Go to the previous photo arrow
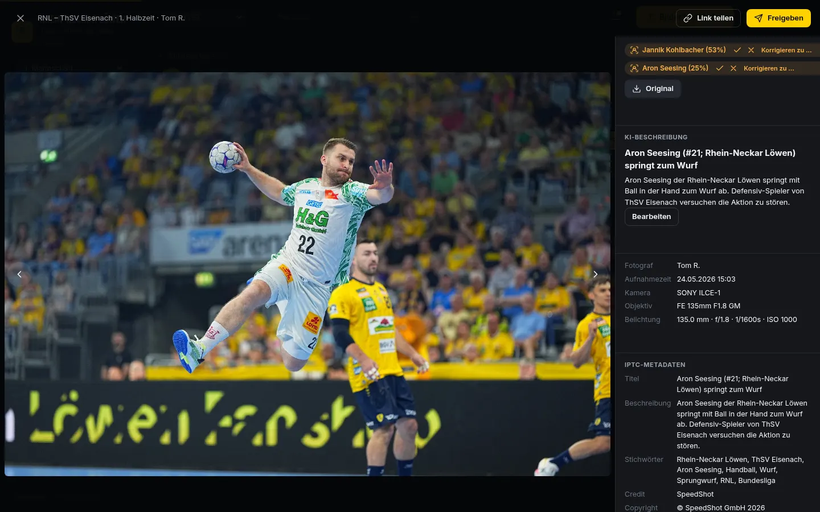820x512 pixels. click(x=19, y=274)
